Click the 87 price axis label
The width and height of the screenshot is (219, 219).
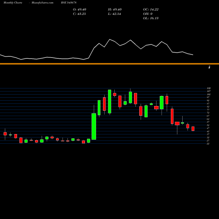click(208, 104)
